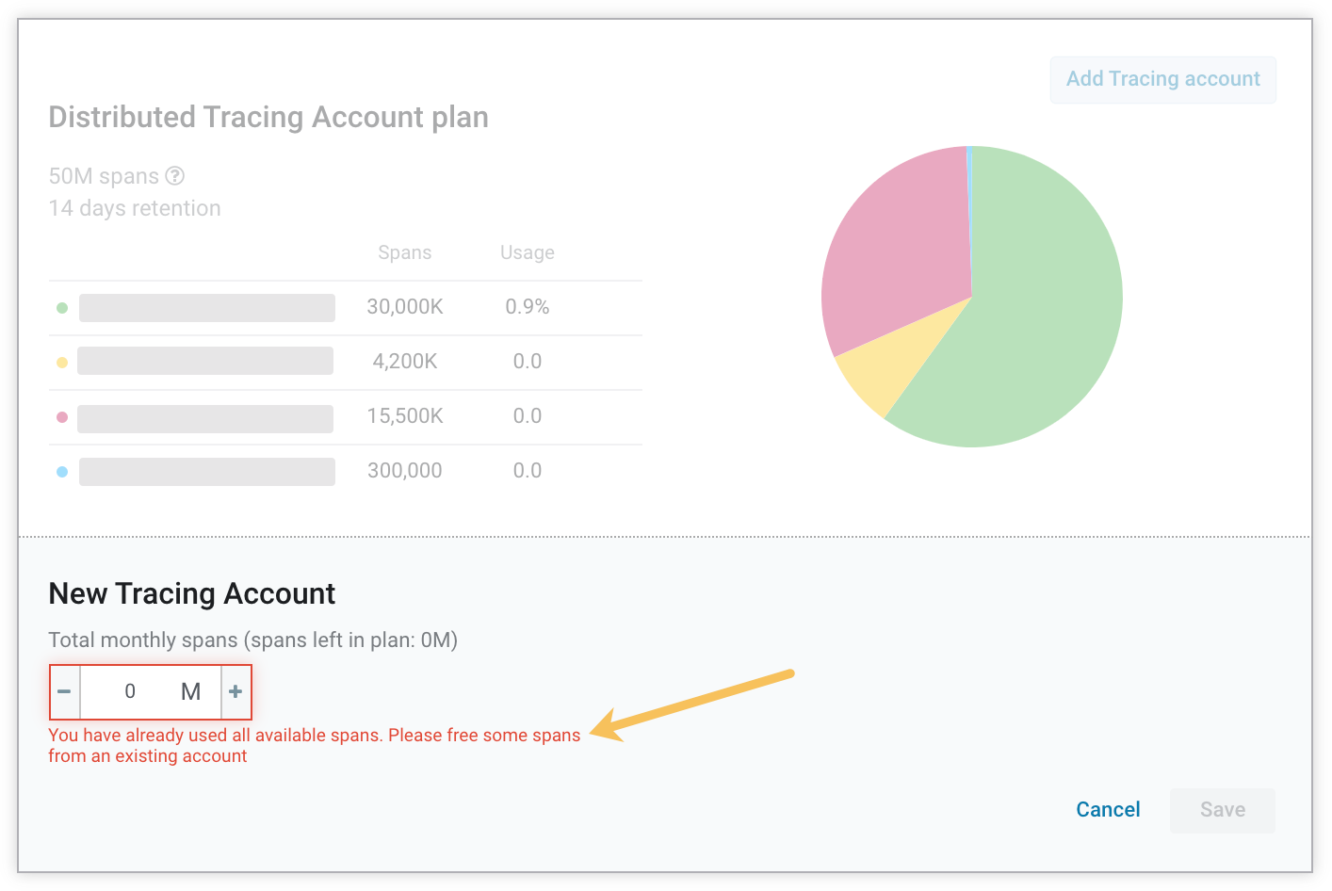
Task: Select the Spans column header
Action: [405, 252]
